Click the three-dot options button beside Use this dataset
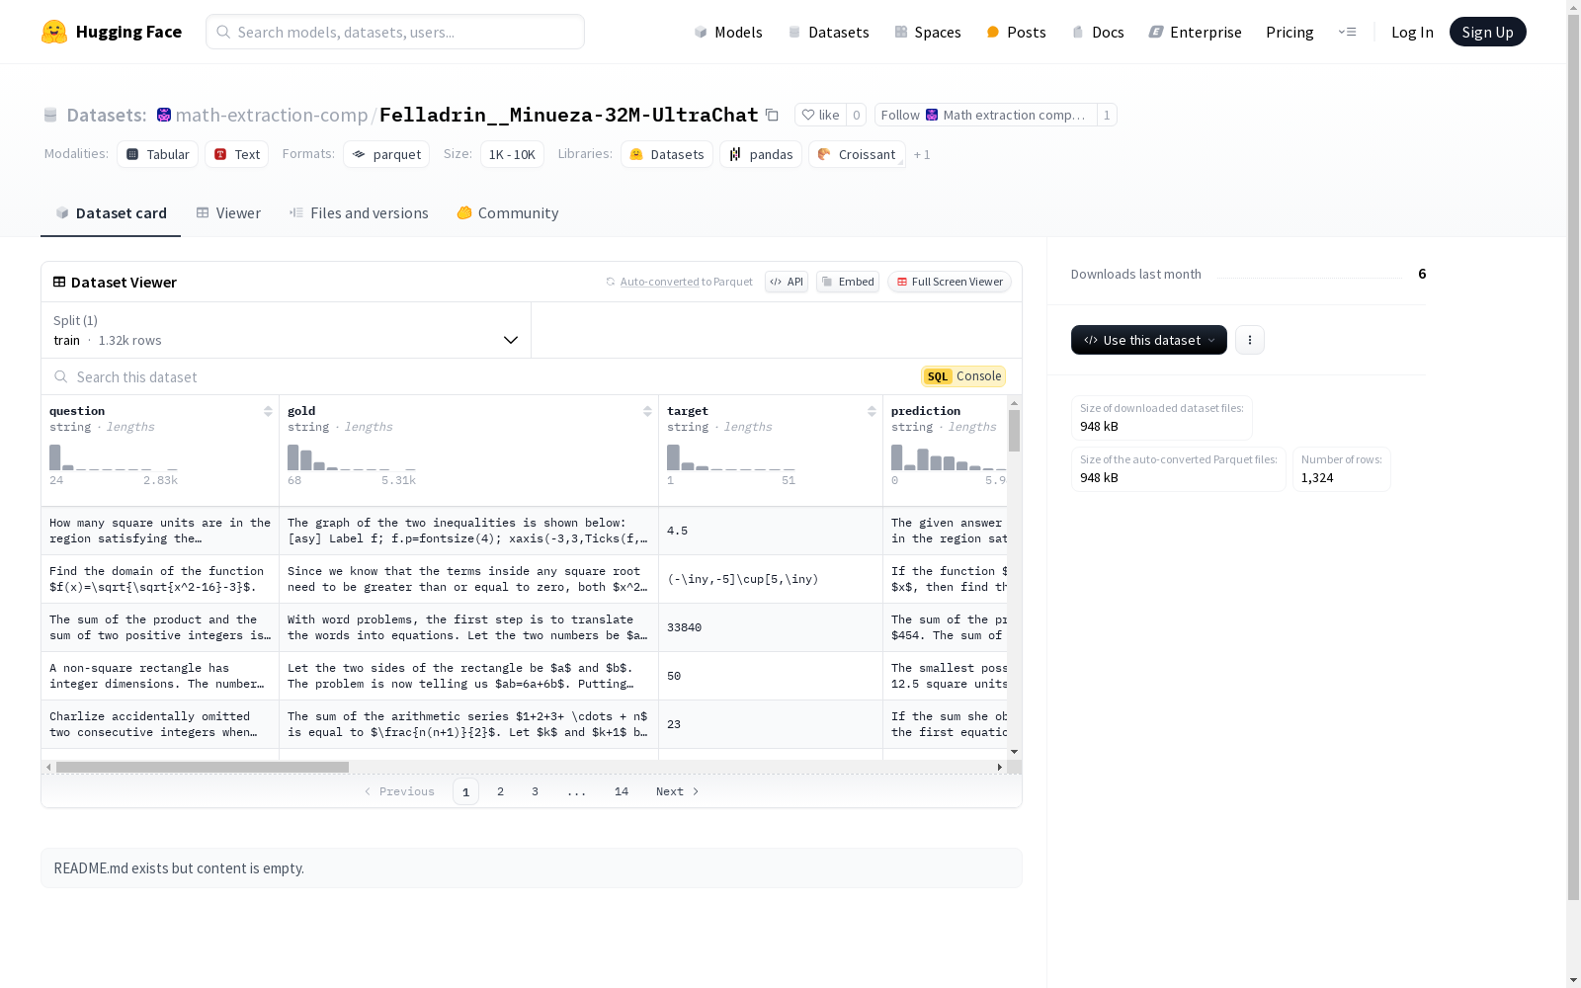Screen dimensions: 1581x988 coord(1250,340)
